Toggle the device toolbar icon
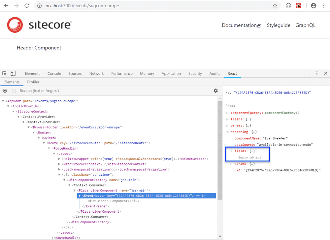 pos(13,73)
